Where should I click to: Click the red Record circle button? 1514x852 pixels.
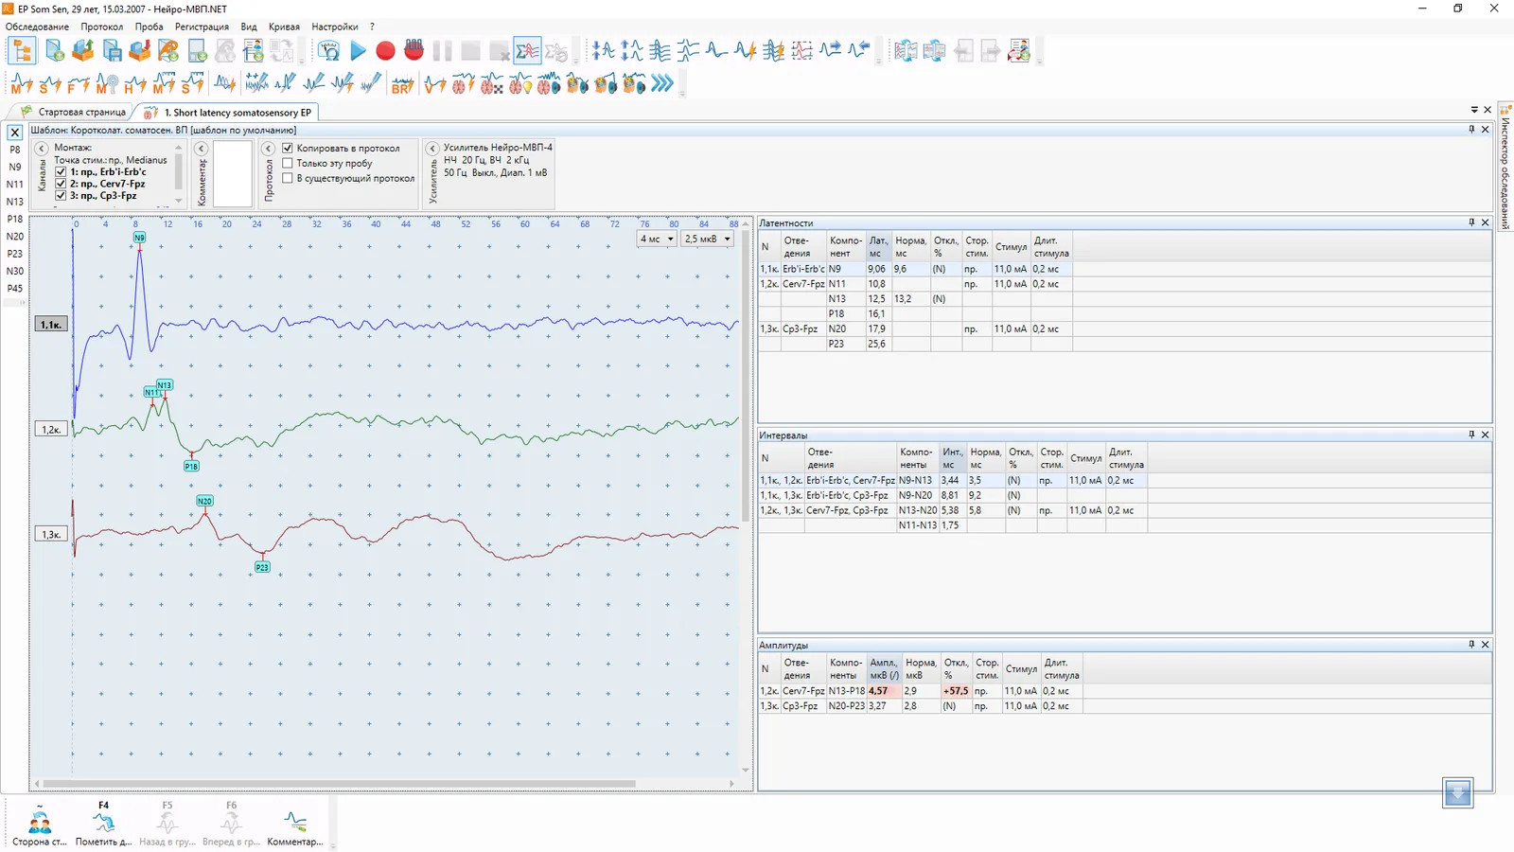pos(385,51)
